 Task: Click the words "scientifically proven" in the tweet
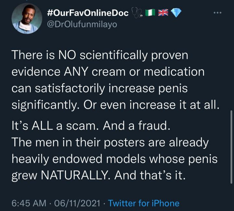point(134,56)
